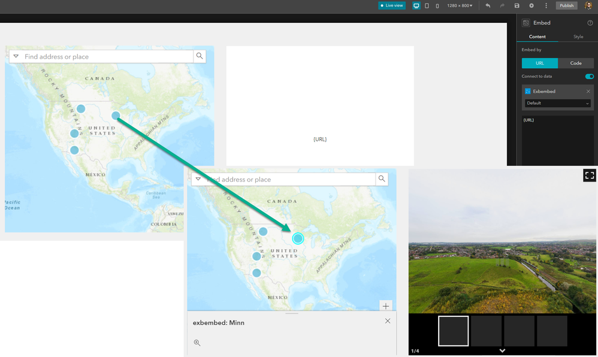
Task: Switch to the Content tab
Action: tap(537, 37)
